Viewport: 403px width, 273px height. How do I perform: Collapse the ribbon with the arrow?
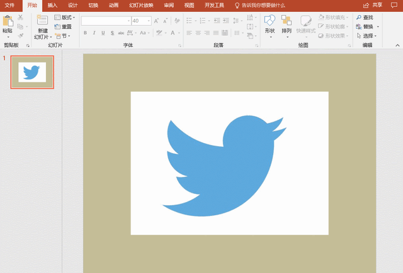point(397,45)
